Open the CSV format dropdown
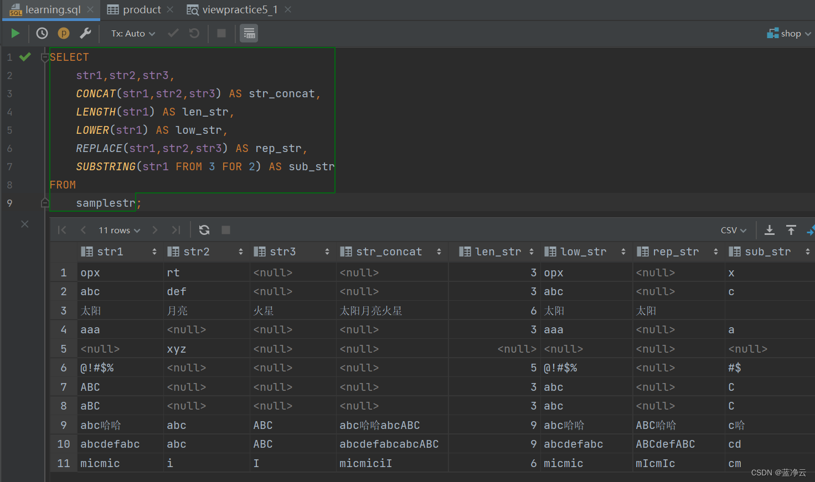 [x=734, y=230]
